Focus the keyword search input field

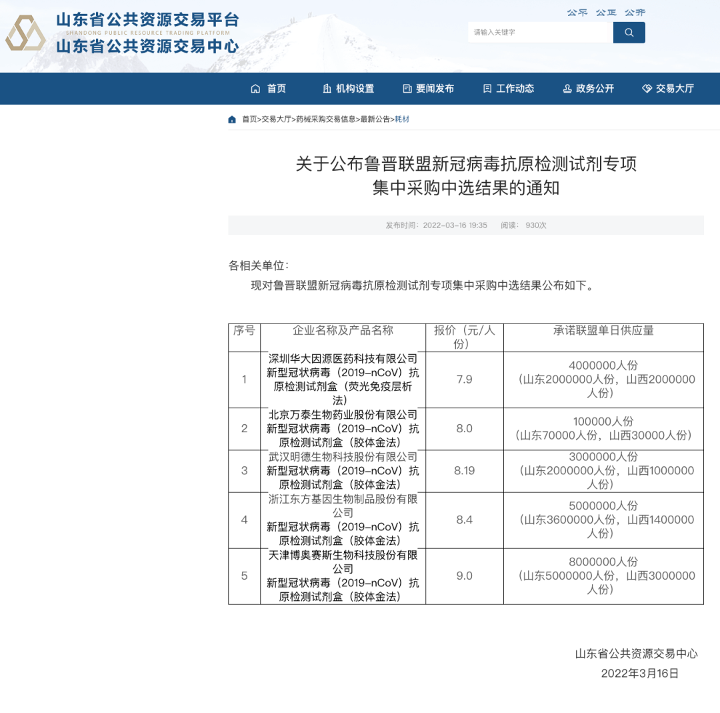point(541,33)
